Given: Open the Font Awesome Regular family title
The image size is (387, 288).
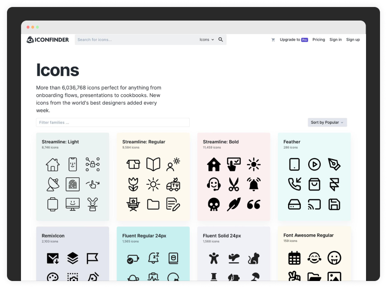Looking at the screenshot, I should (x=309, y=235).
